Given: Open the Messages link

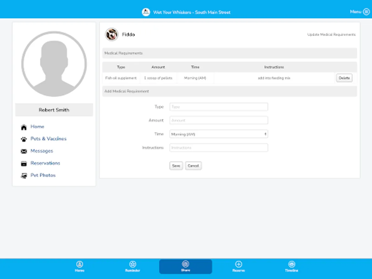Looking at the screenshot, I should (42, 151).
